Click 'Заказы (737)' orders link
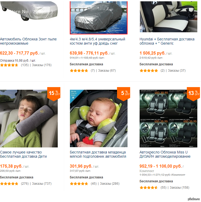201x202 pixels. tap(42, 184)
